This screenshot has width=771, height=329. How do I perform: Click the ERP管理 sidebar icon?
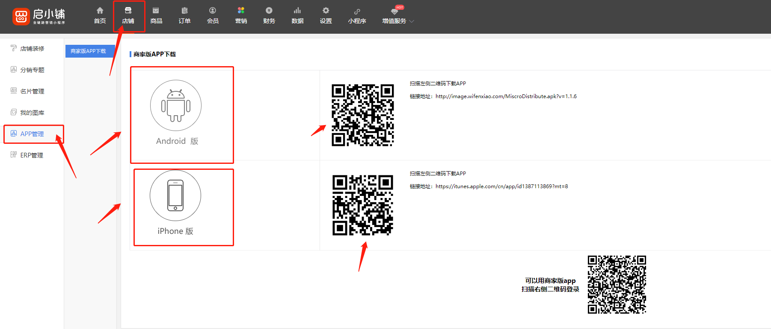tap(14, 155)
